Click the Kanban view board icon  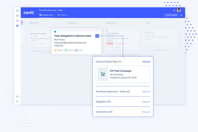(40, 15)
